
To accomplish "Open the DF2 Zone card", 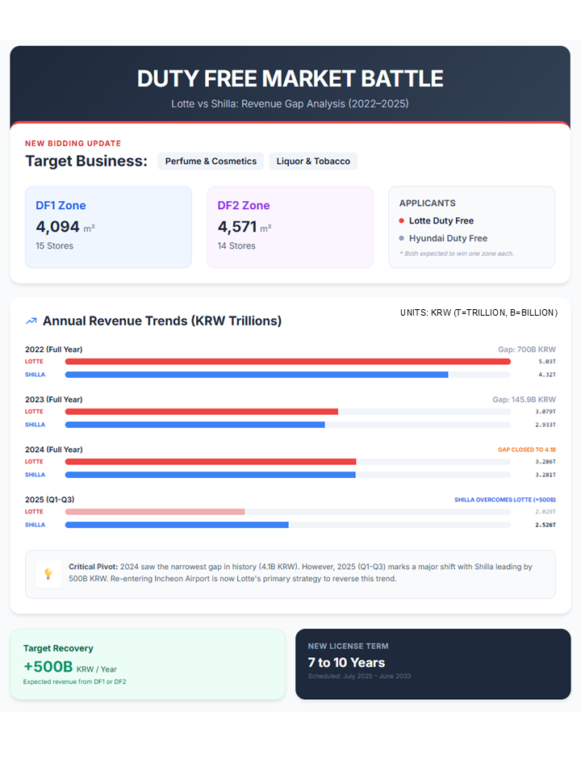I will click(x=290, y=227).
